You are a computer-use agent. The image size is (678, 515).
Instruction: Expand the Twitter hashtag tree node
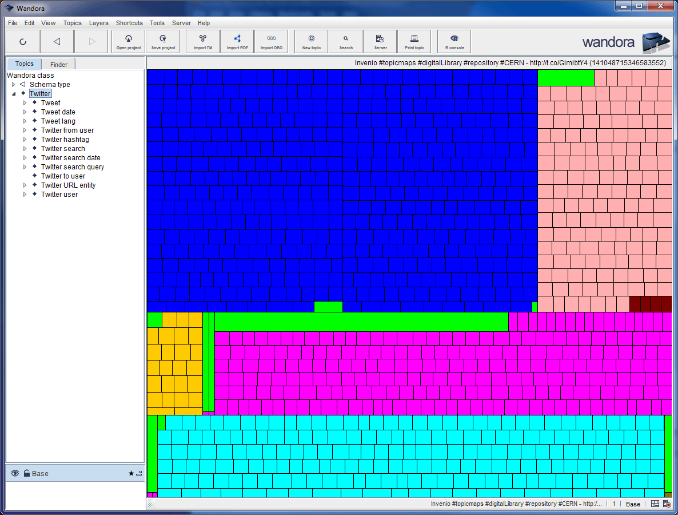tap(25, 140)
